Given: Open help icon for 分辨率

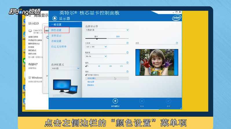Looking at the screenshot, I should pos(127,43).
